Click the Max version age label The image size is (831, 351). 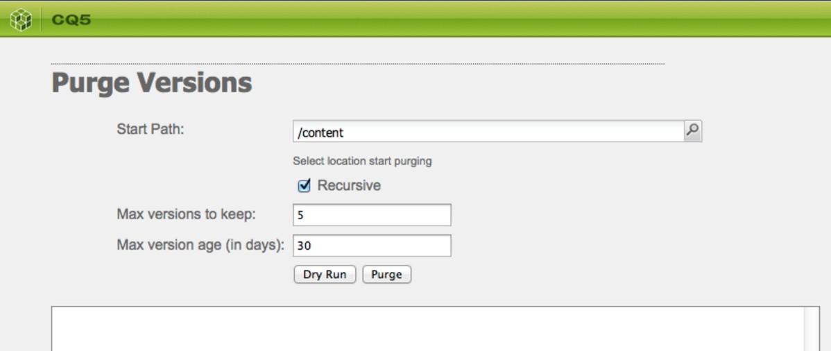click(x=201, y=246)
